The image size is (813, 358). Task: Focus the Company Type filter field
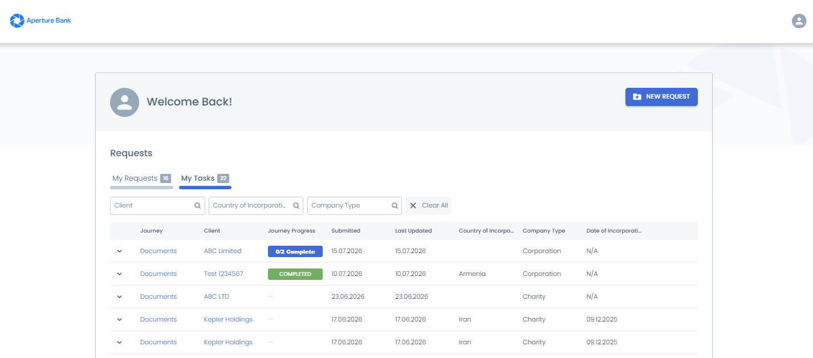click(355, 206)
